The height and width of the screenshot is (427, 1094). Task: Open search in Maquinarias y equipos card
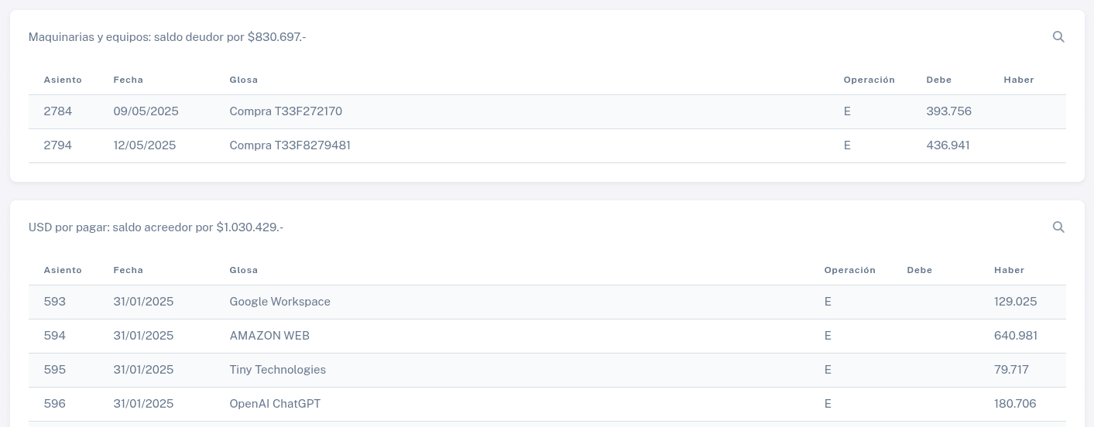click(x=1058, y=37)
